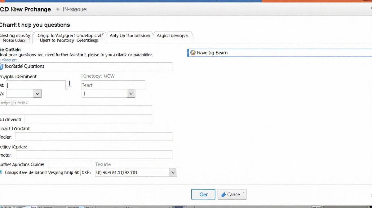The image size is (372, 208).
Task: Select the "Corups itare de Baorid" radio button
Action: click(1, 172)
